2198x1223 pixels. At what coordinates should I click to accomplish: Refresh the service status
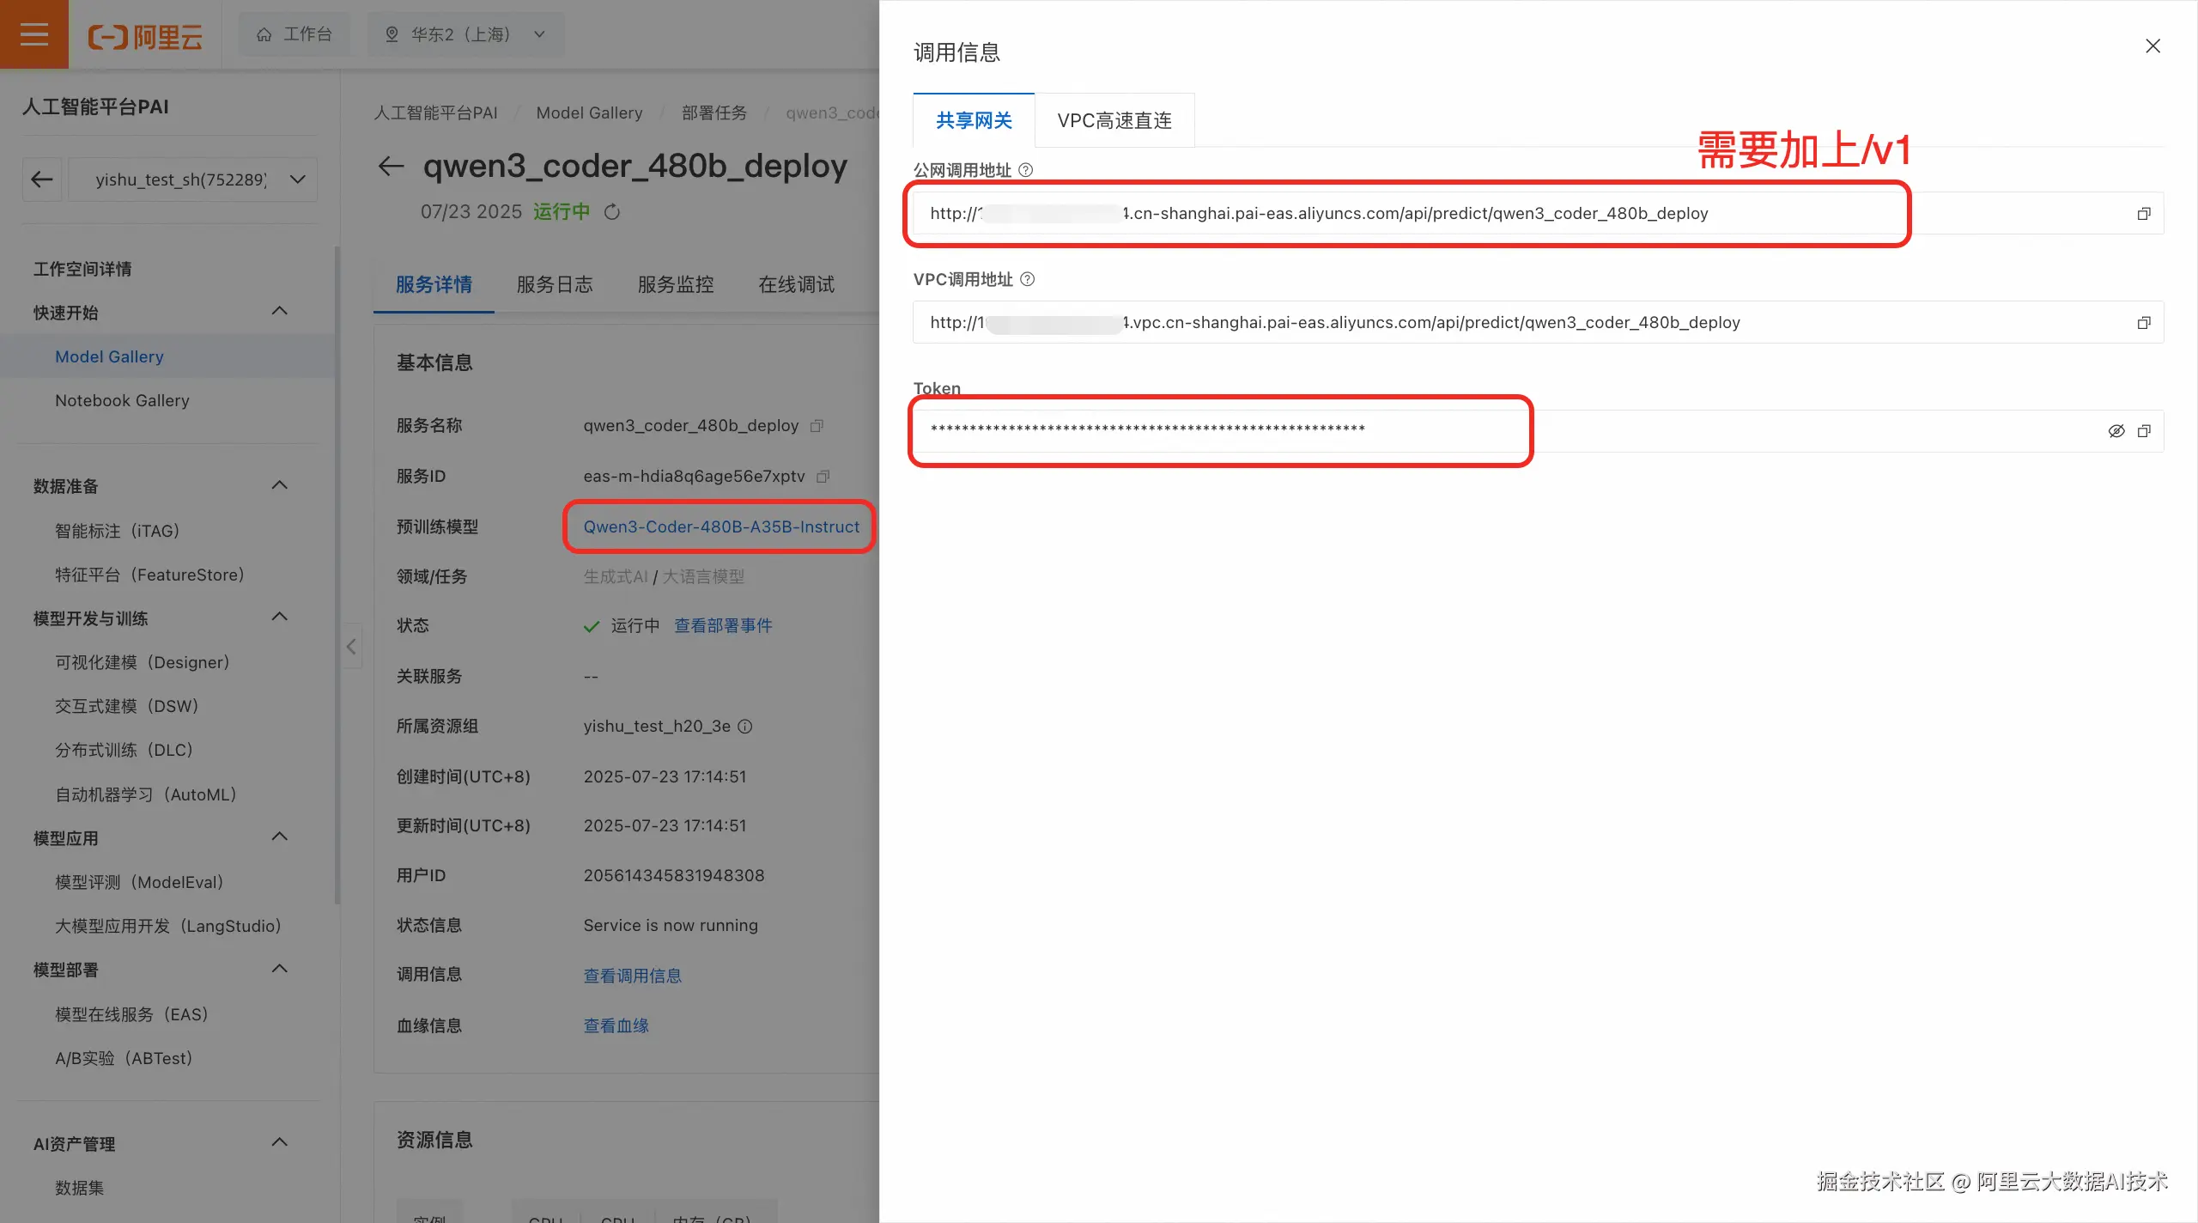pos(612,211)
